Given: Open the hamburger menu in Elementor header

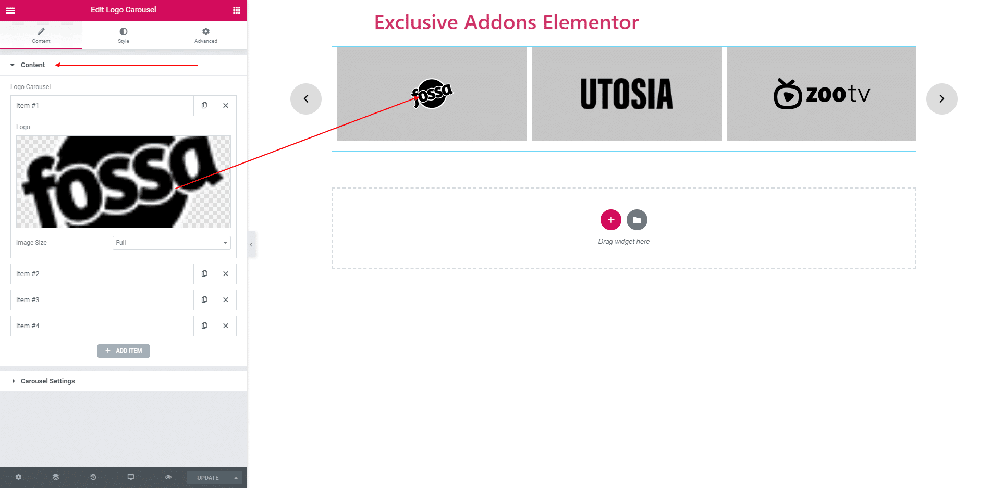Looking at the screenshot, I should 10,10.
